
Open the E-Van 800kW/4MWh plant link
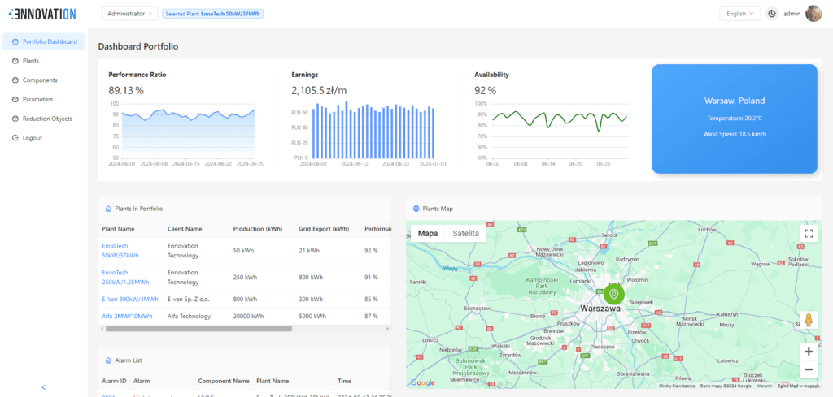130,299
